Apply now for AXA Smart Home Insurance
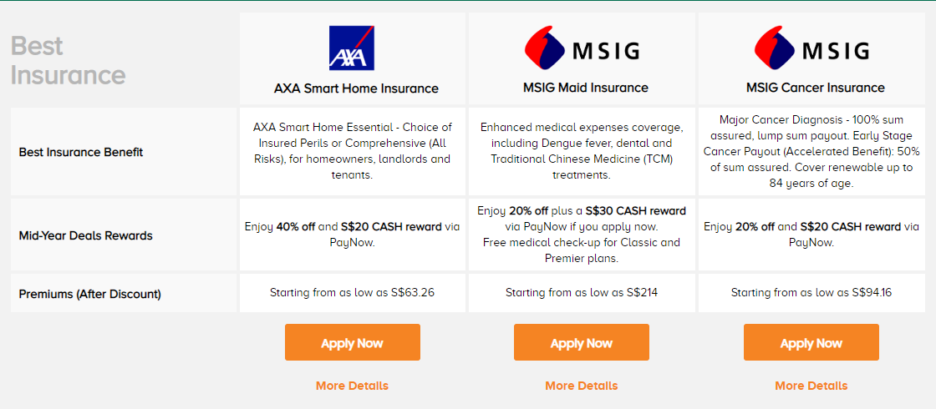This screenshot has height=409, width=936. click(x=353, y=343)
